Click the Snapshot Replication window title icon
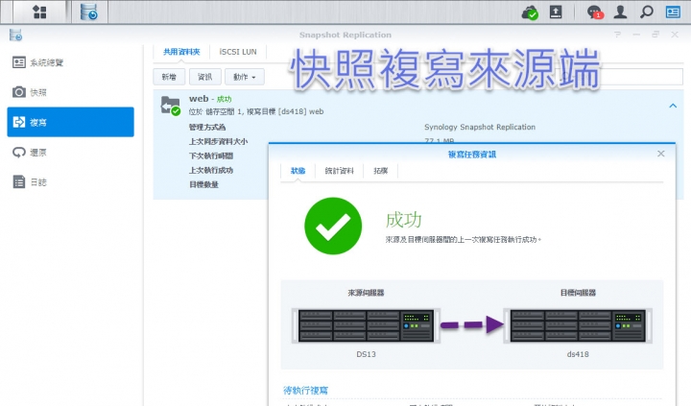 click(x=15, y=35)
